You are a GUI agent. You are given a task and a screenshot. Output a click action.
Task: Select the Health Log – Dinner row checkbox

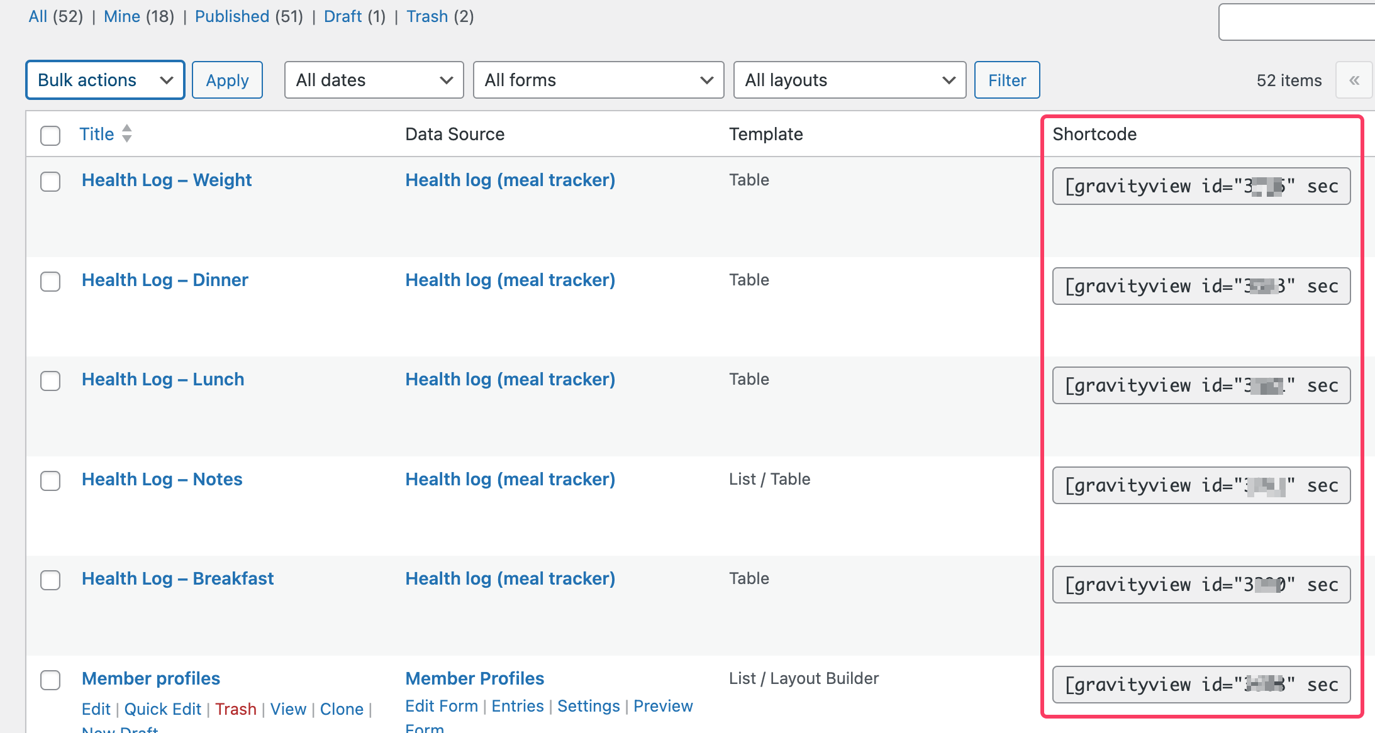click(x=50, y=281)
